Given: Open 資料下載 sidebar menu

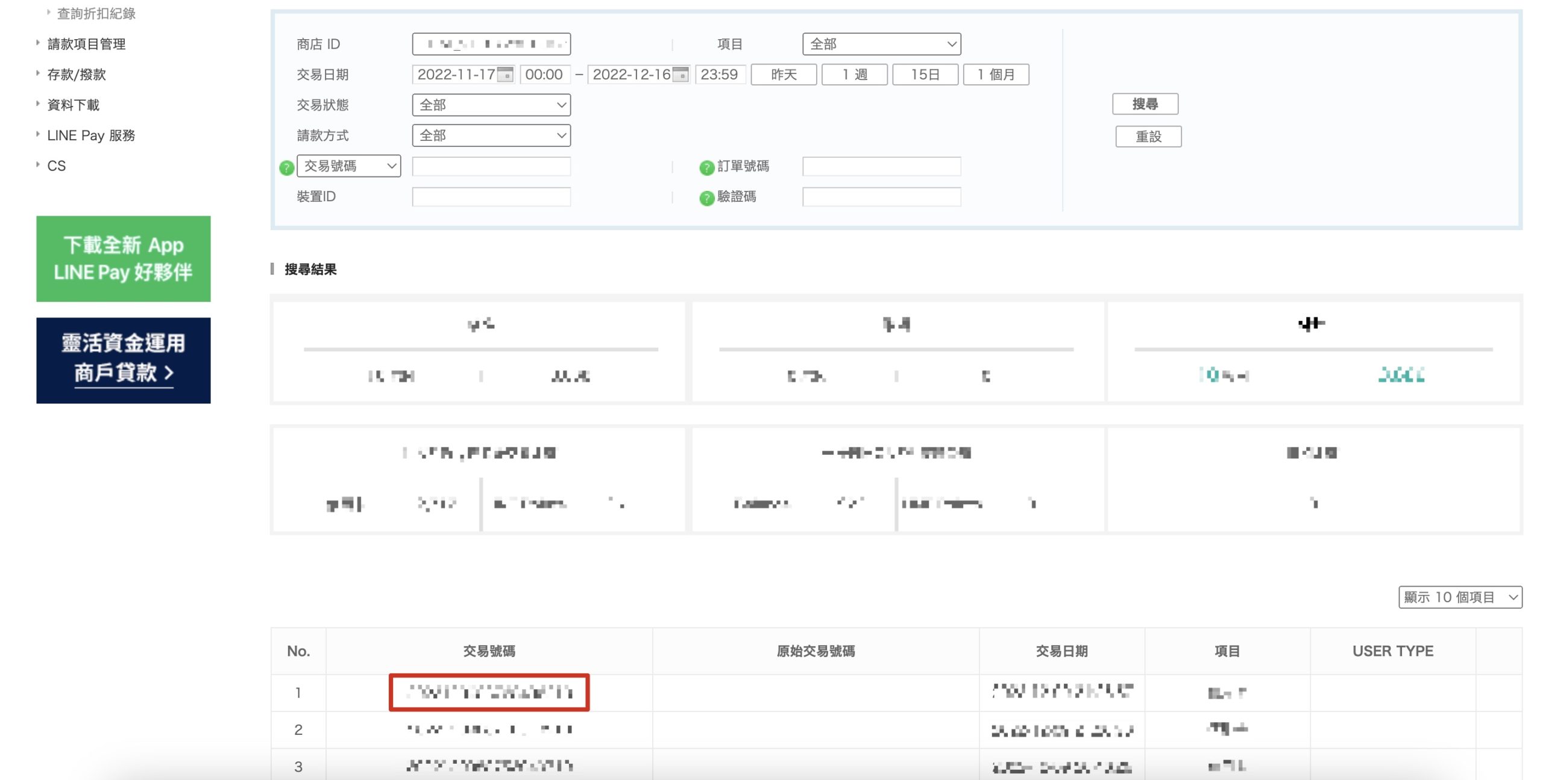Looking at the screenshot, I should 73,105.
